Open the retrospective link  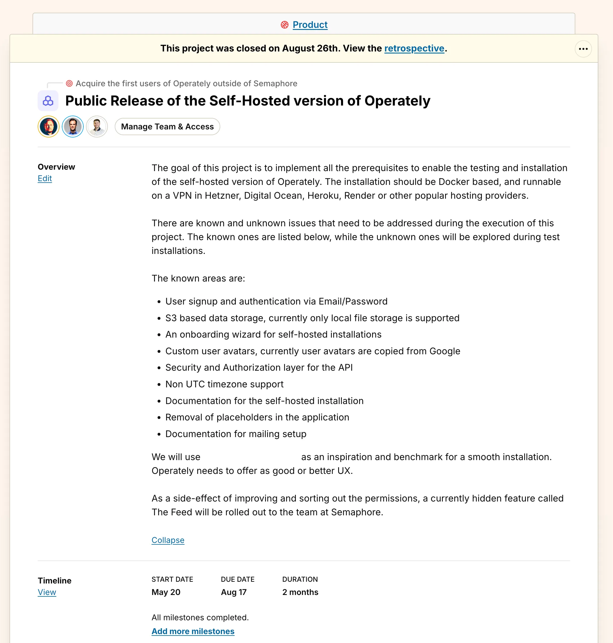(x=414, y=48)
